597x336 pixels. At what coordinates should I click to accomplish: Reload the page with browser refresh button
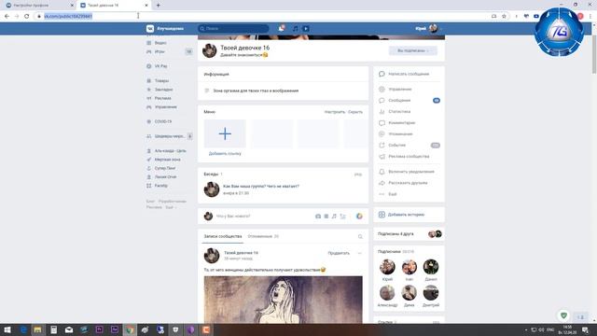27,16
